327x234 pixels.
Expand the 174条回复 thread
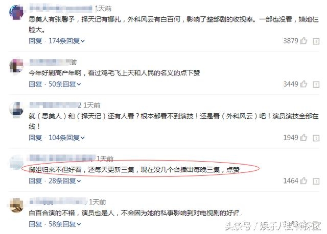tap(66, 41)
